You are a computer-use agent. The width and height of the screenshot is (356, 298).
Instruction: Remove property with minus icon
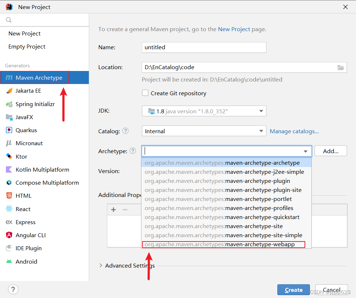coord(125,210)
